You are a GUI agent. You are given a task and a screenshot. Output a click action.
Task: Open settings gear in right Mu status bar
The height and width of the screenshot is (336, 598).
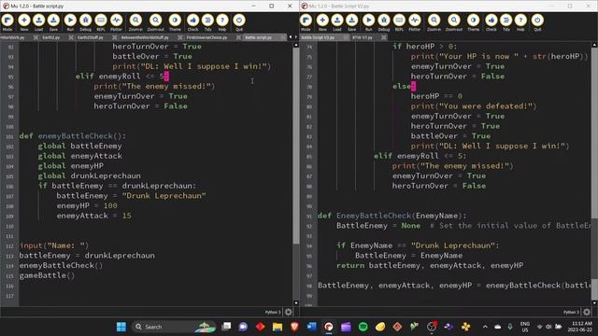click(587, 312)
